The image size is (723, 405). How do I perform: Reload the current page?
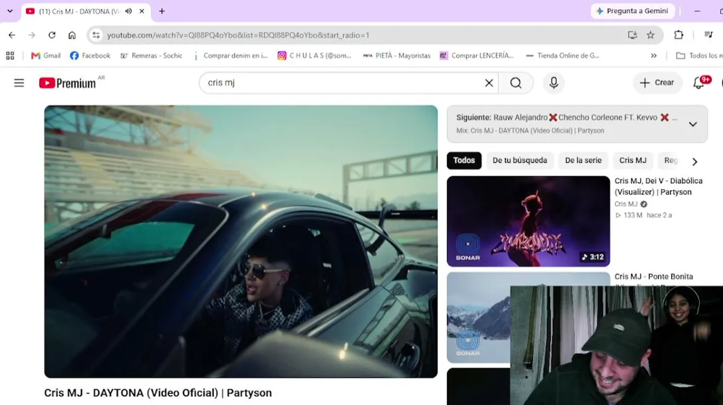[x=52, y=35]
